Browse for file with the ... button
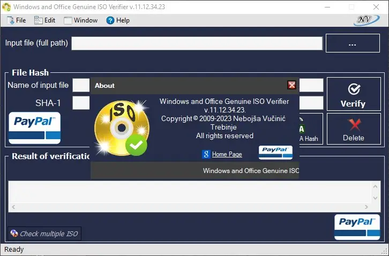The width and height of the screenshot is (389, 256). pyautogui.click(x=353, y=43)
